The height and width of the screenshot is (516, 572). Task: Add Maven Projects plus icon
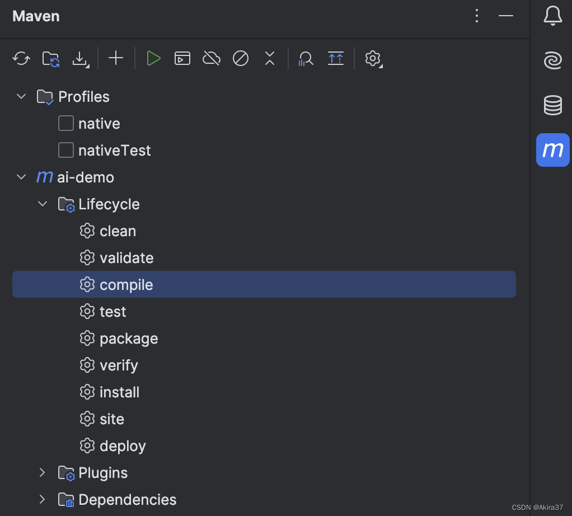(116, 58)
